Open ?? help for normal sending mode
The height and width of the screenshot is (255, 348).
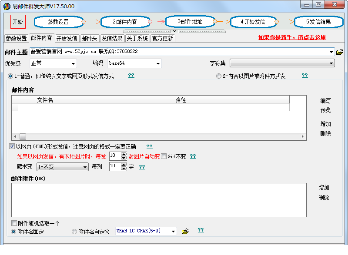coord(131,75)
